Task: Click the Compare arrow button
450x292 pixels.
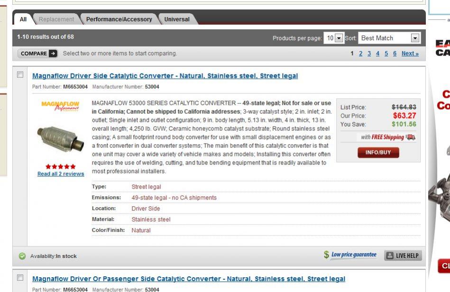Action: point(38,54)
